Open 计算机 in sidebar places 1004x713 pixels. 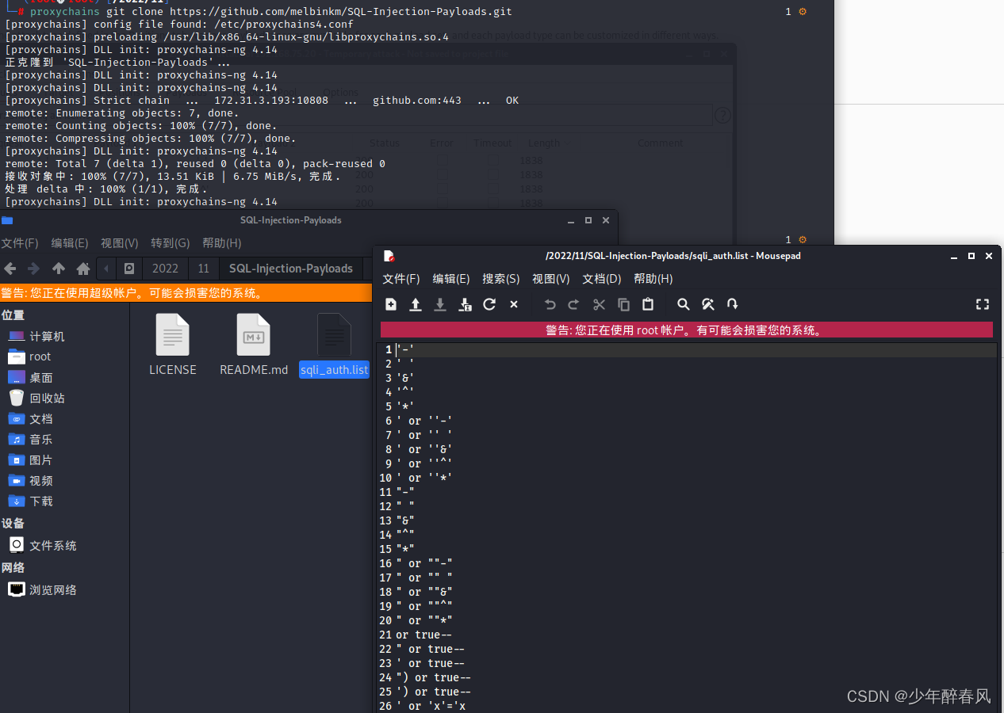(37, 337)
